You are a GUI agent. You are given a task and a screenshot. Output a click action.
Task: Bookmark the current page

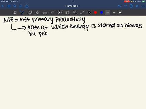point(21,6)
